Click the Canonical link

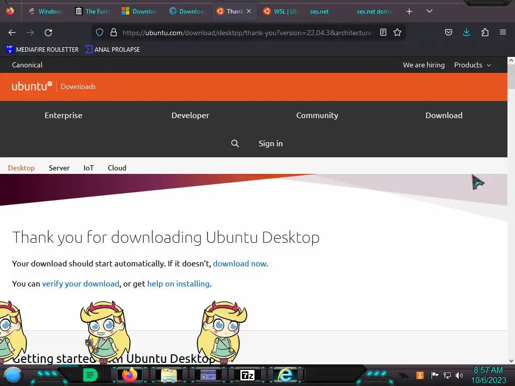tap(27, 65)
